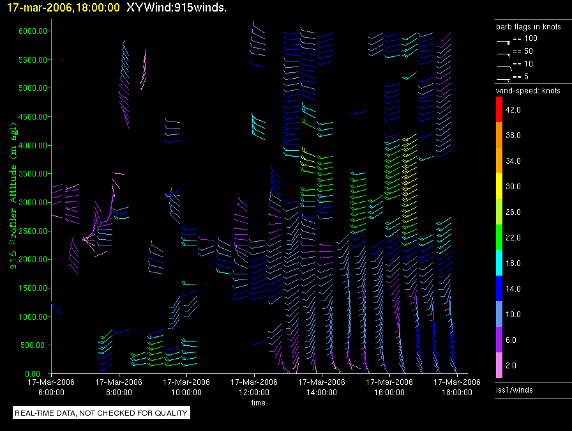Click the 3000.00 altitude tick label

point(33,202)
